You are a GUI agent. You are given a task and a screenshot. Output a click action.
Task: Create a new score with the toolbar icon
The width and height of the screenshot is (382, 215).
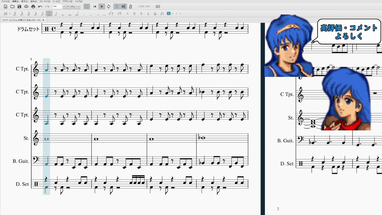(5, 7)
